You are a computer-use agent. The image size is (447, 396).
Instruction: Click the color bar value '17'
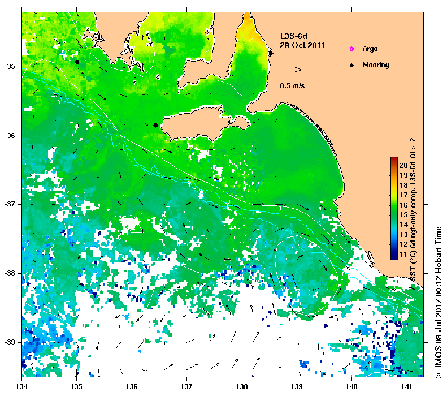coord(403,195)
